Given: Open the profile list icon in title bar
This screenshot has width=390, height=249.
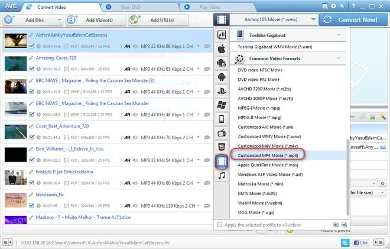Looking at the screenshot, I should tap(325, 6).
